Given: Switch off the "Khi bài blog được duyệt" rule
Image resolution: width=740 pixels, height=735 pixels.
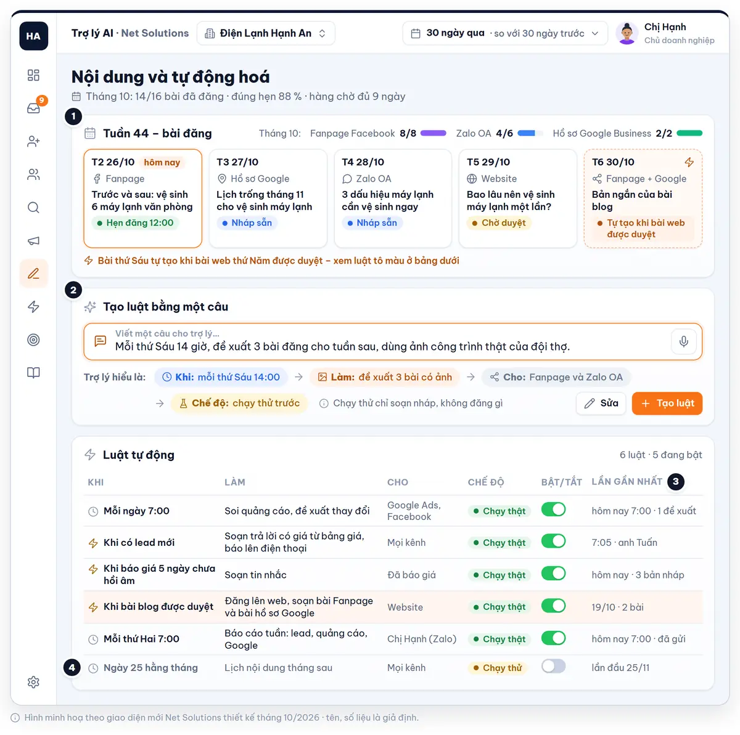Looking at the screenshot, I should click(553, 606).
